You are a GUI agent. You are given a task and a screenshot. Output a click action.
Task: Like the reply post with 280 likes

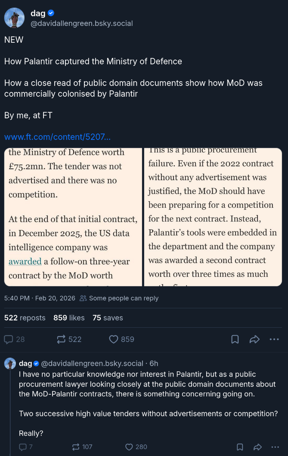pyautogui.click(x=129, y=447)
